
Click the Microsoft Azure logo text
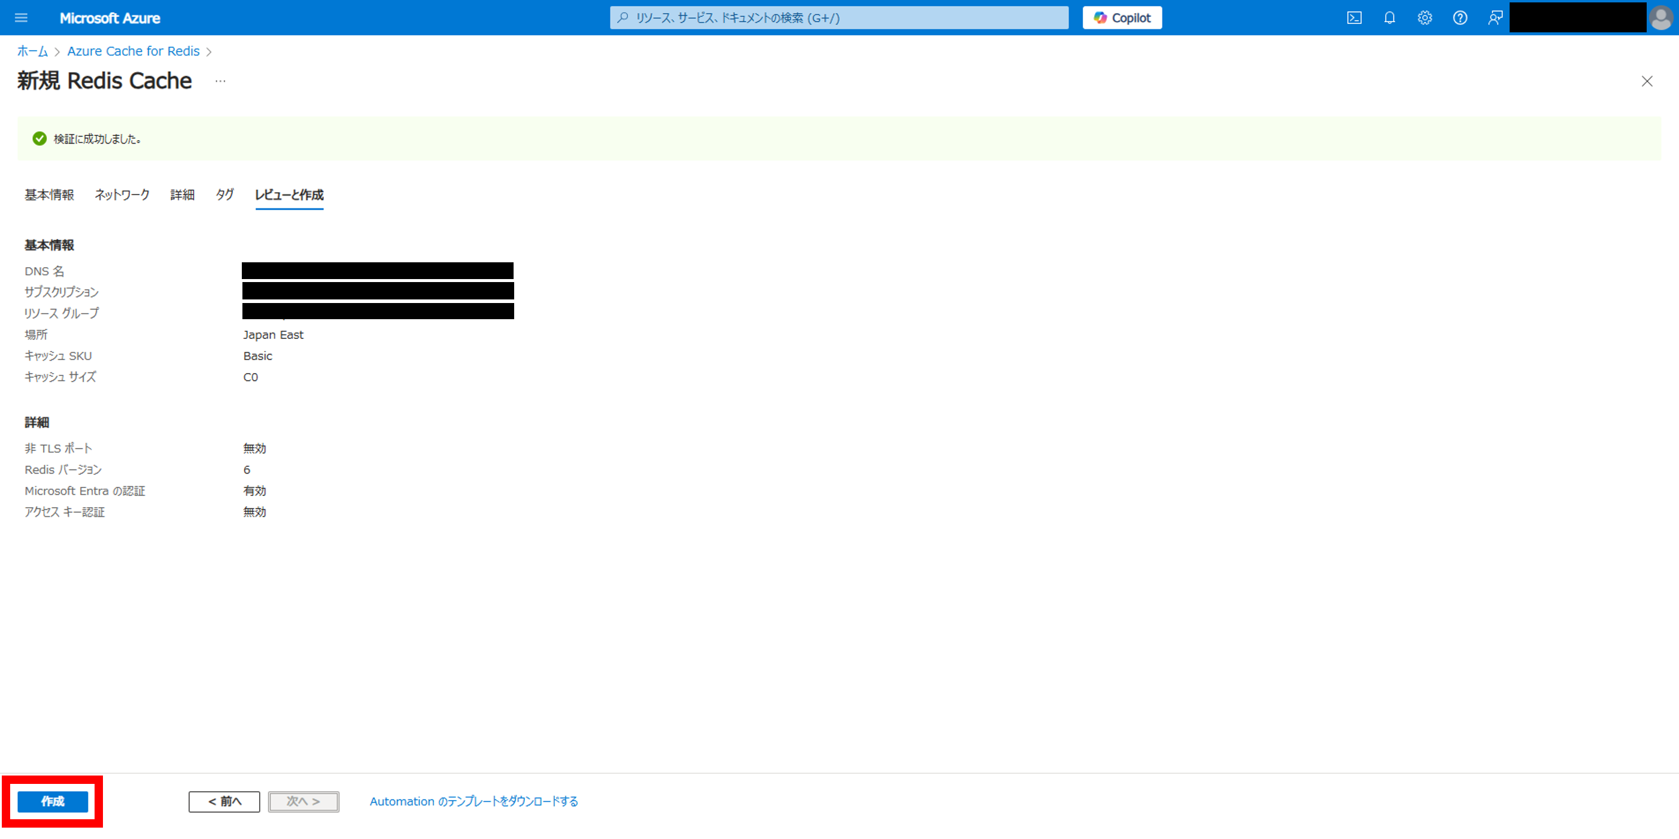(110, 18)
